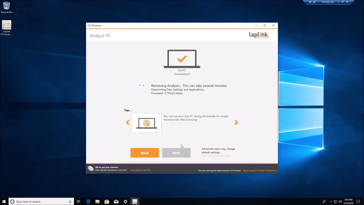Open Task View from the taskbar

(78, 202)
